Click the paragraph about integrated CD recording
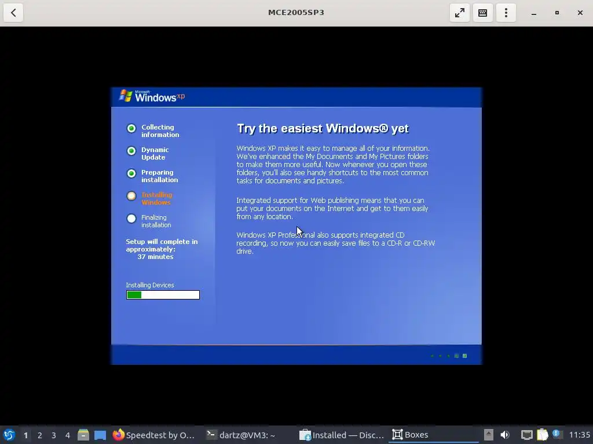Screen dimensions: 593x444 pyautogui.click(x=335, y=243)
